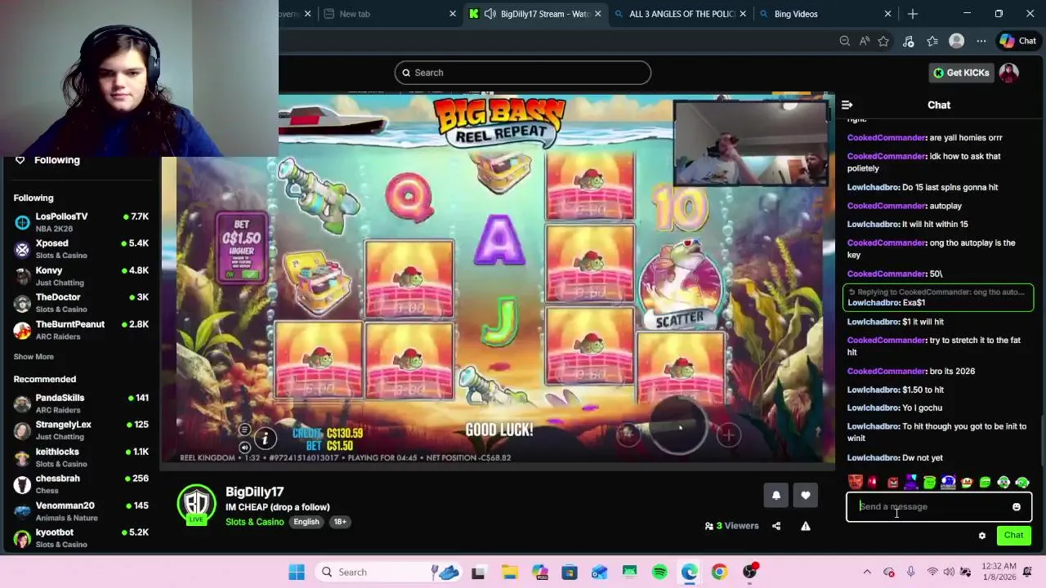This screenshot has height=588, width=1046.
Task: Click the slot game info icon
Action: [x=265, y=439]
